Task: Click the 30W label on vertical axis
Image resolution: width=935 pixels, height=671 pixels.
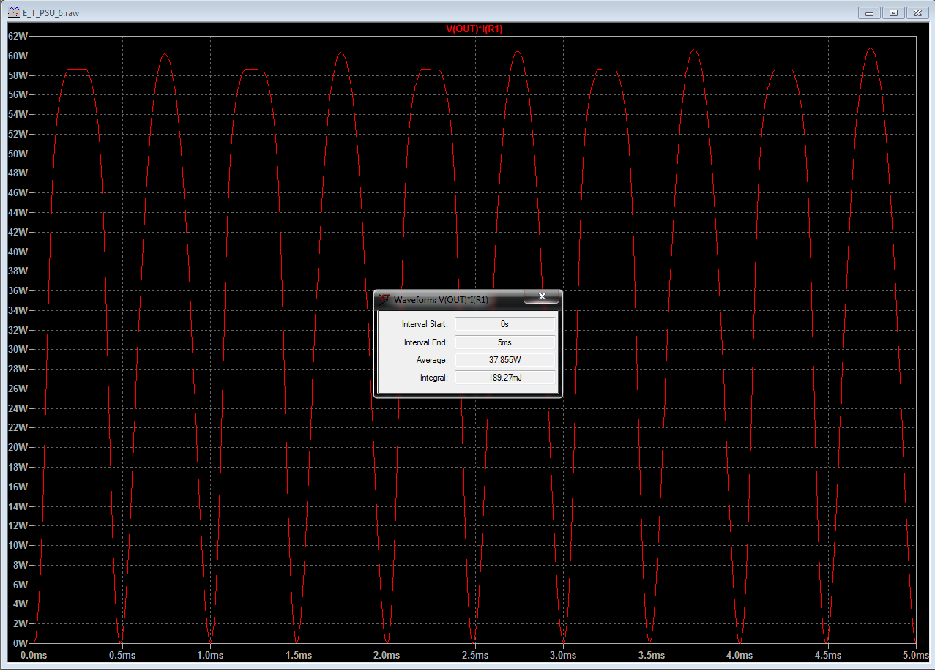Action: 18,349
